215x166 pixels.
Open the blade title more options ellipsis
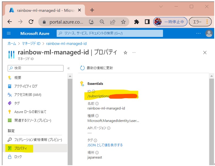coord(134,53)
